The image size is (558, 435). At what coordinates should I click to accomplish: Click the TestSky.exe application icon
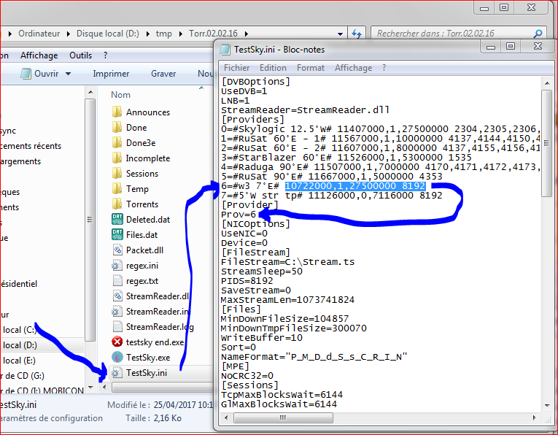(117, 357)
